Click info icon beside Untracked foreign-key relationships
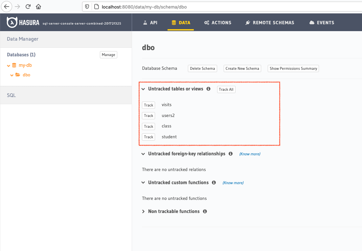Viewport: 362px width, 251px height. click(x=231, y=154)
